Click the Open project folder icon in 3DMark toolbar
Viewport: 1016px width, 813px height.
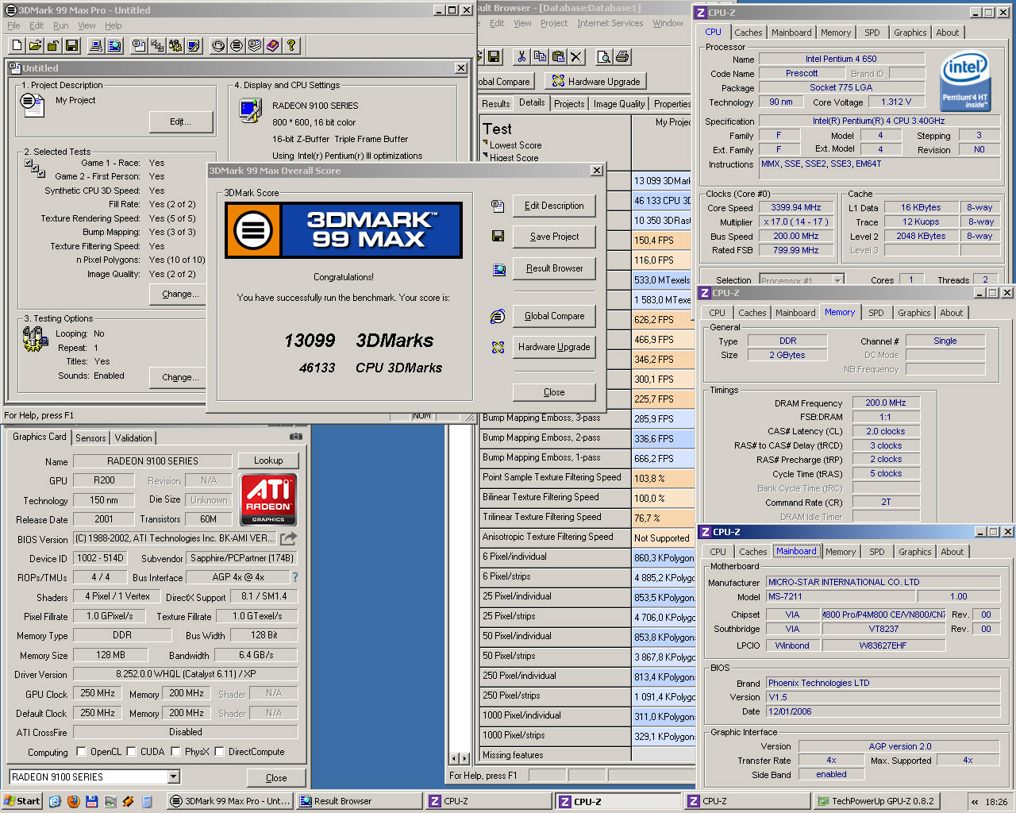point(35,46)
